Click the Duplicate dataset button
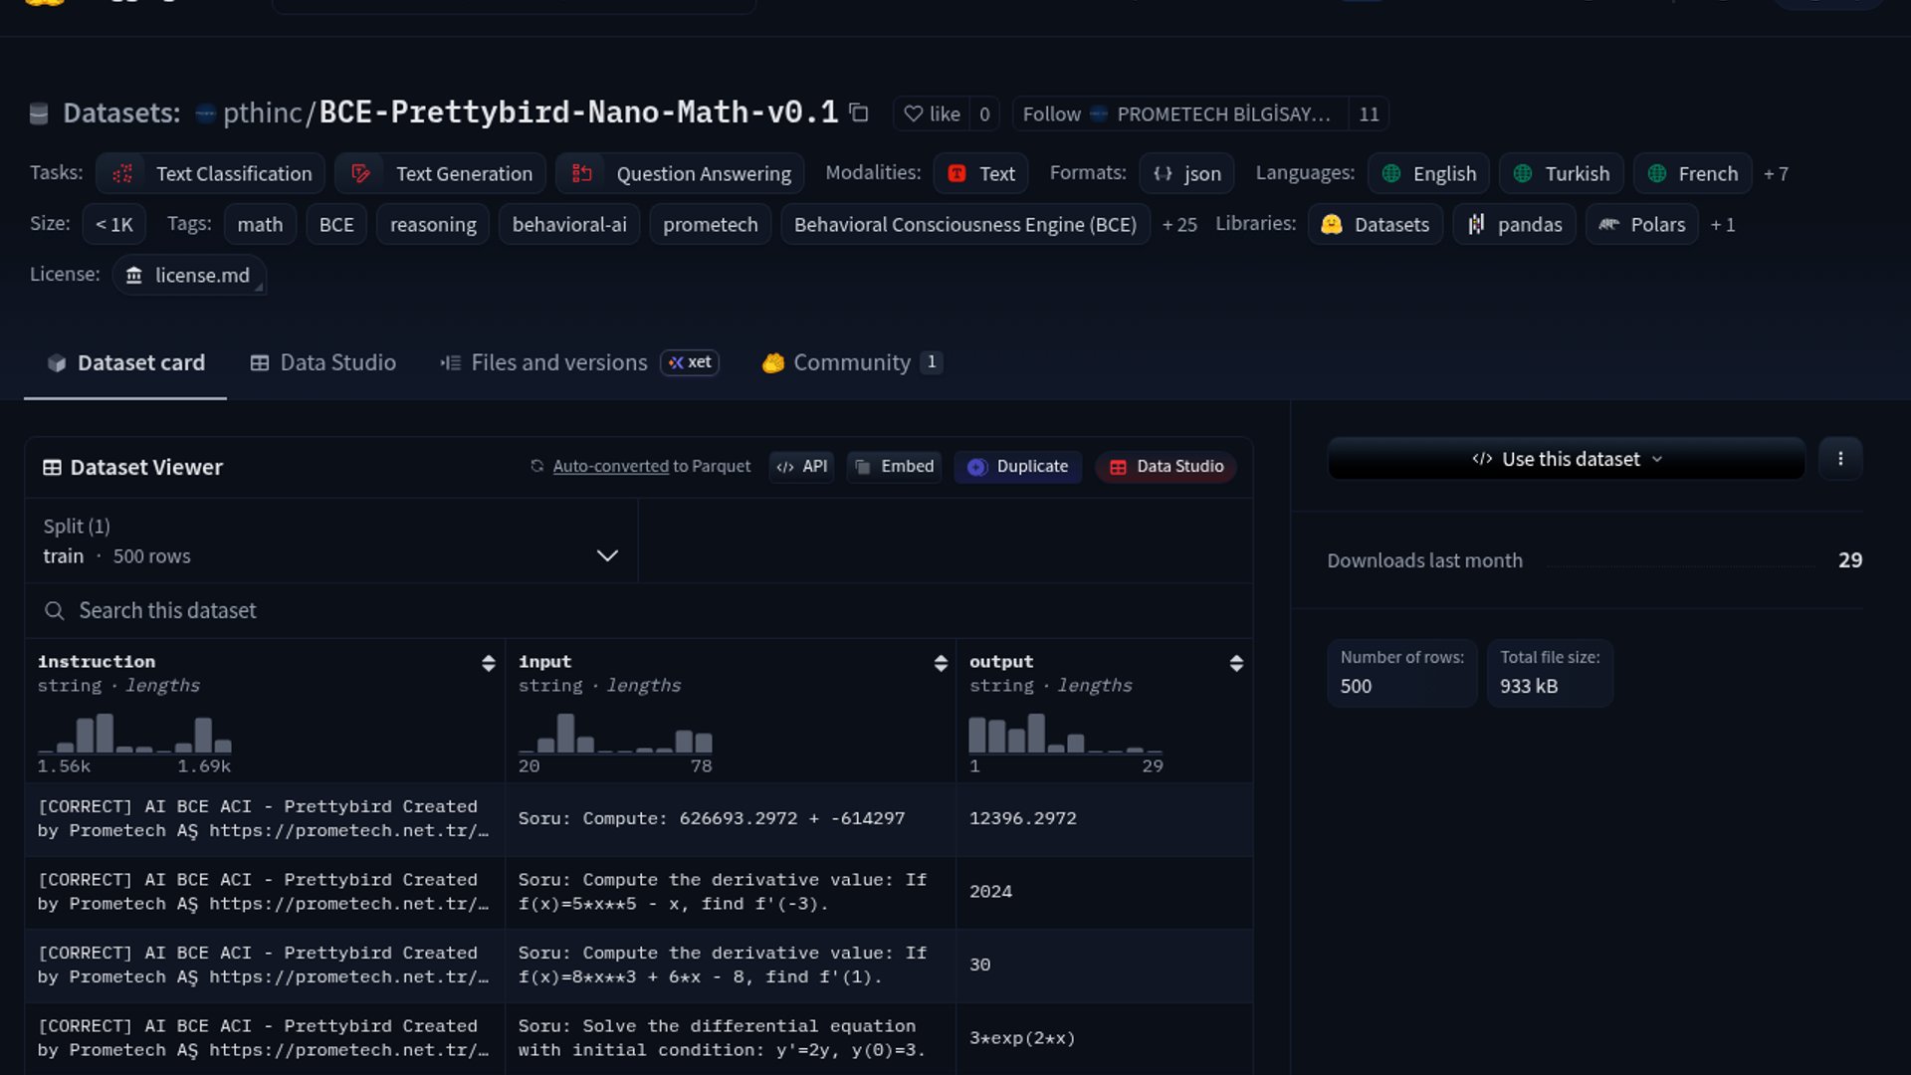Viewport: 1911px width, 1075px height. click(1018, 467)
